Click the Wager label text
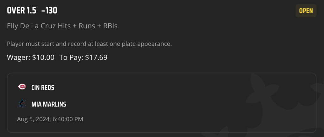This screenshot has width=324, height=137. [x=19, y=57]
